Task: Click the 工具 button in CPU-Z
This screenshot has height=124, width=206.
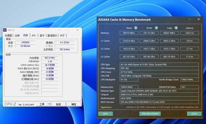Action: click(42, 104)
